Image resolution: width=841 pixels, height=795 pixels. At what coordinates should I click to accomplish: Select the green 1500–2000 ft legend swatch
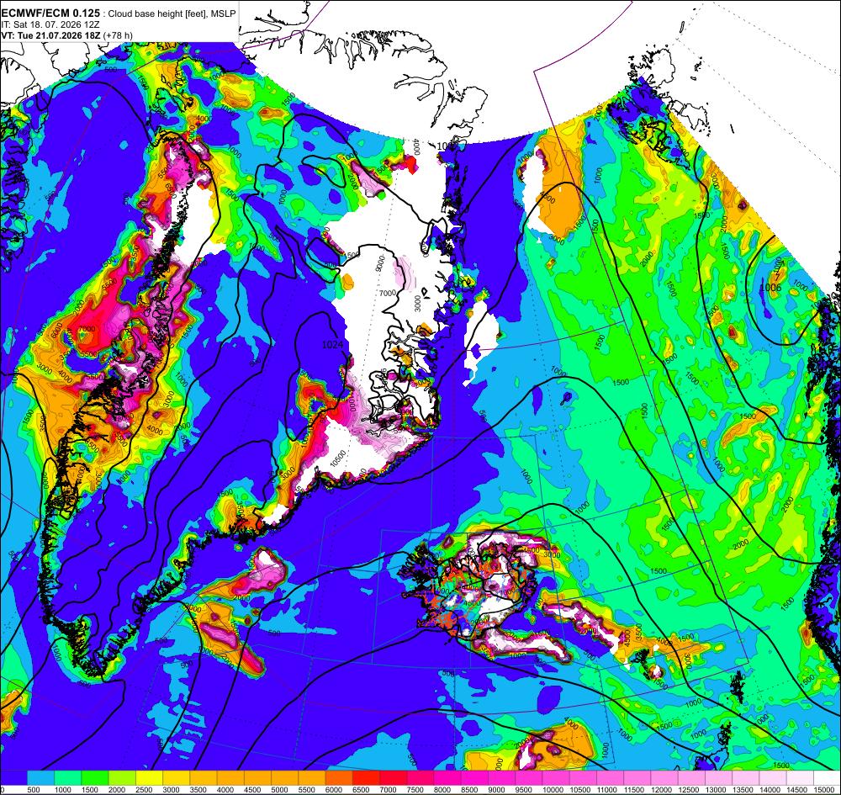95,778
